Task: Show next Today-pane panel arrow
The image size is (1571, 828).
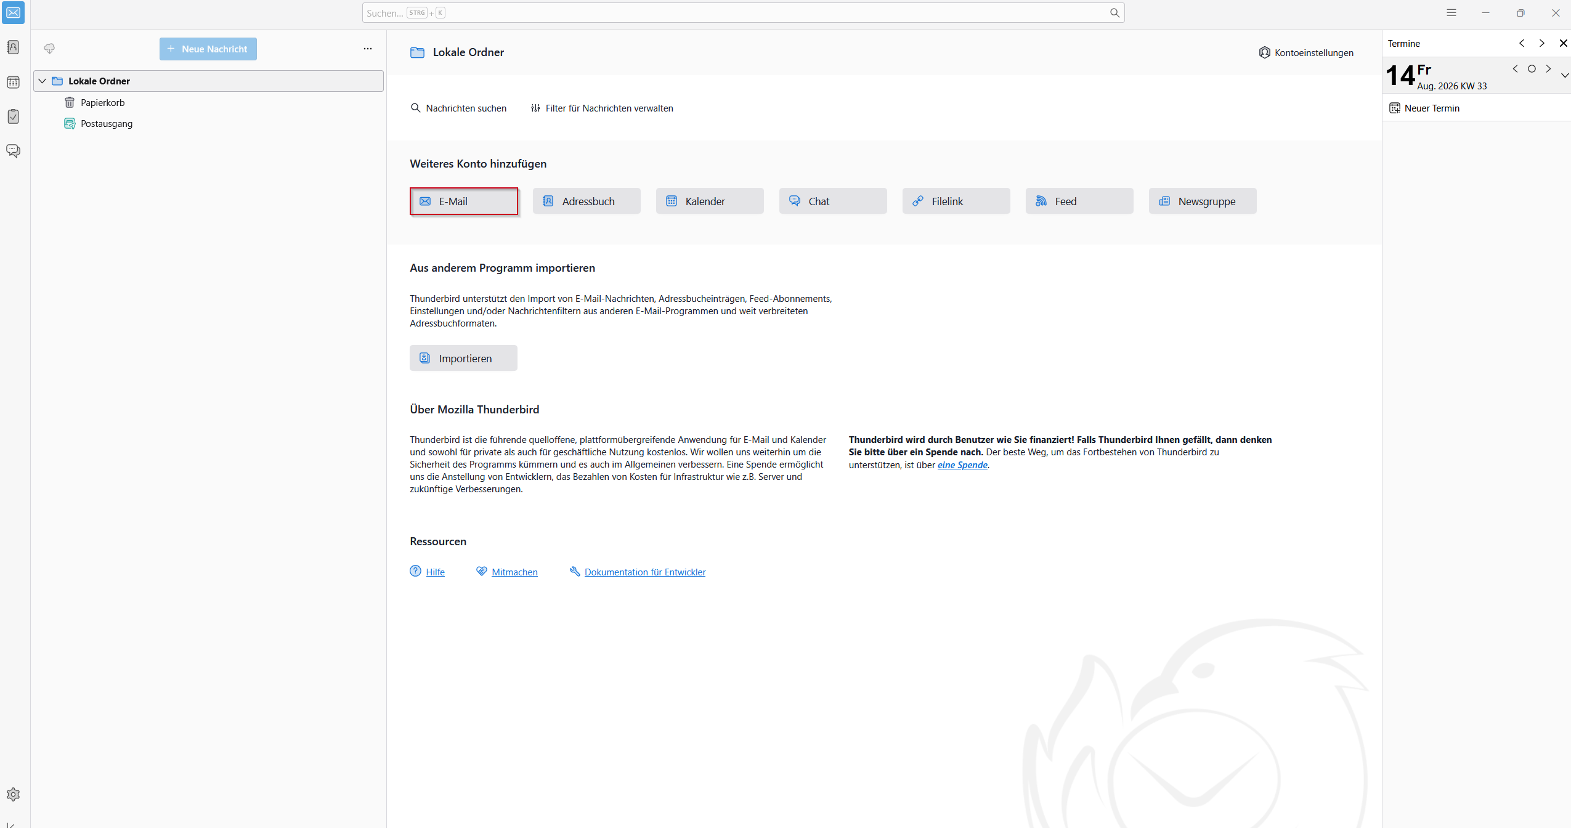Action: 1542,43
